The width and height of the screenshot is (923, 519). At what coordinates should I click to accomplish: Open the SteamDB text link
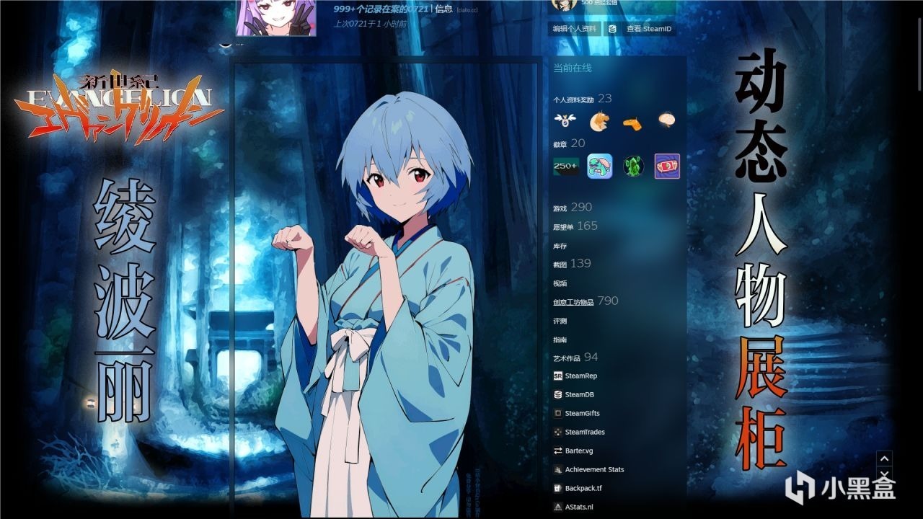tap(580, 394)
